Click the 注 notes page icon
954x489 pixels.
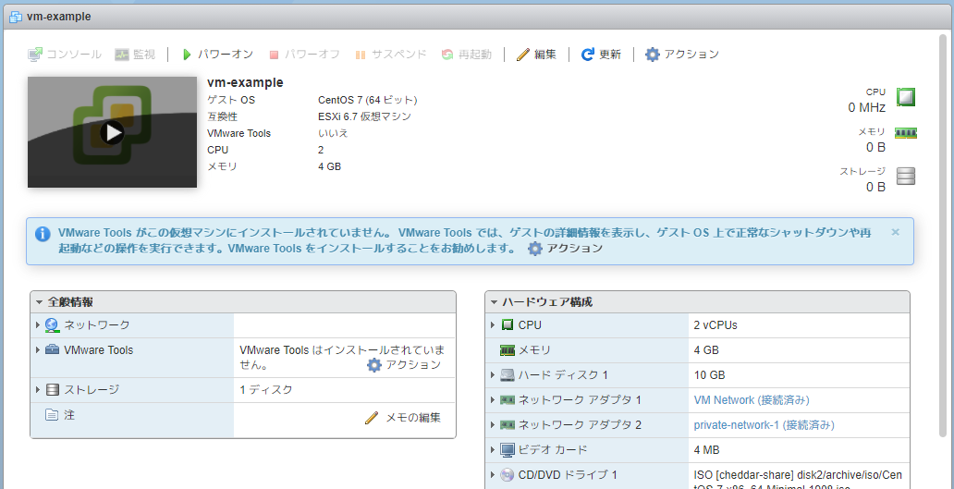coord(53,415)
